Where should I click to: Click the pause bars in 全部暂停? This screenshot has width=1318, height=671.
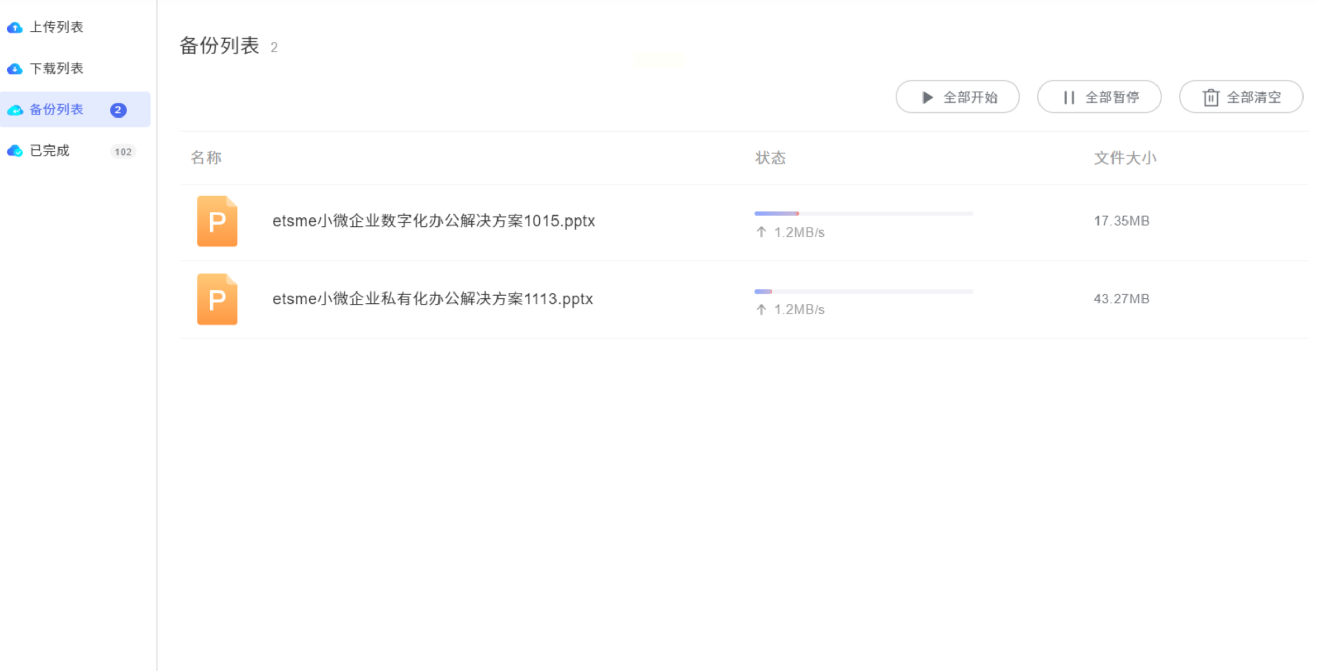[x=1069, y=97]
